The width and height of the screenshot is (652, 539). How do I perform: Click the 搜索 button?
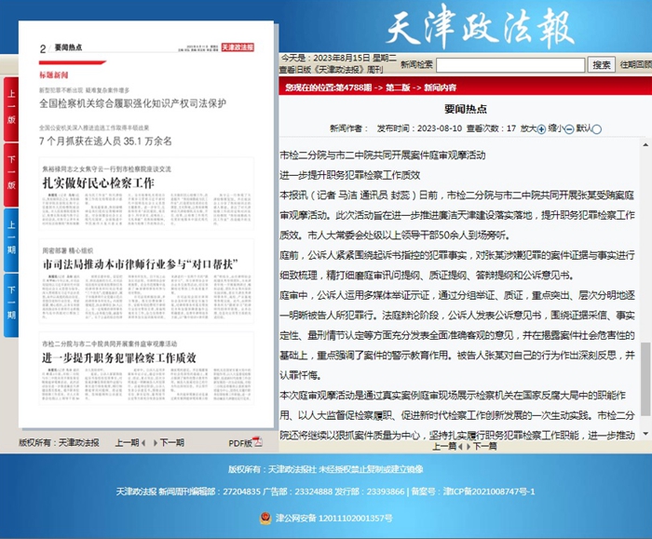click(x=602, y=65)
